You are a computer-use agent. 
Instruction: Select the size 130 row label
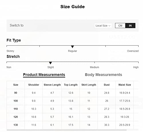pyautogui.click(x=16, y=125)
